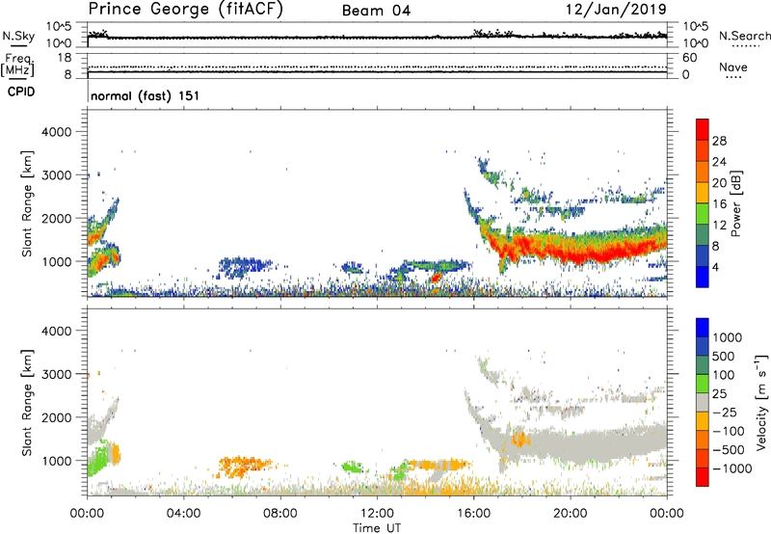This screenshot has height=534, width=771.
Task: Click the red segment of the Power colorbar
Action: (x=703, y=130)
